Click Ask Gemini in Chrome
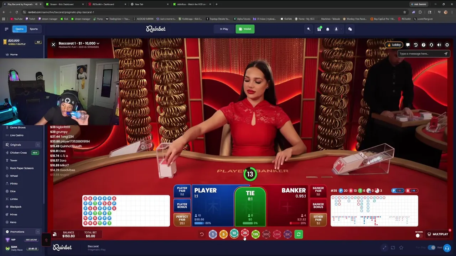 (x=418, y=4)
